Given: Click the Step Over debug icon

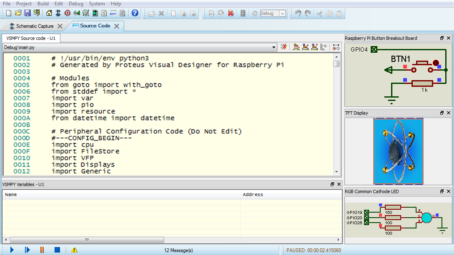Looking at the screenshot, I should (x=296, y=47).
